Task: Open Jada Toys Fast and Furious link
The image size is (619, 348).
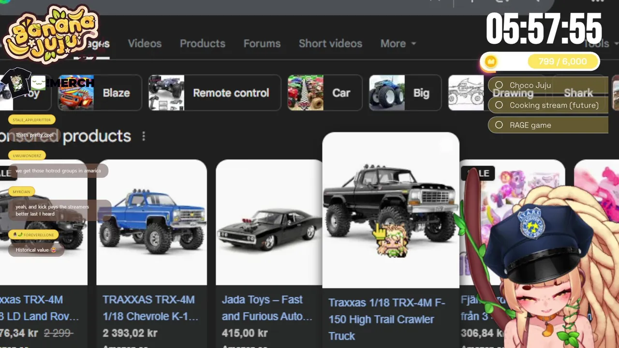Action: [267, 308]
